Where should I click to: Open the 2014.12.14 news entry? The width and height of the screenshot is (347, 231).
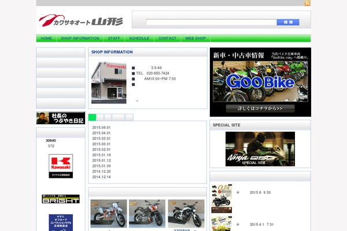101,177
